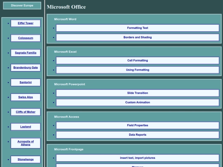Screen dimensions: 223x167
Task: Go to Brandenburg Gate page
Action: point(26,68)
